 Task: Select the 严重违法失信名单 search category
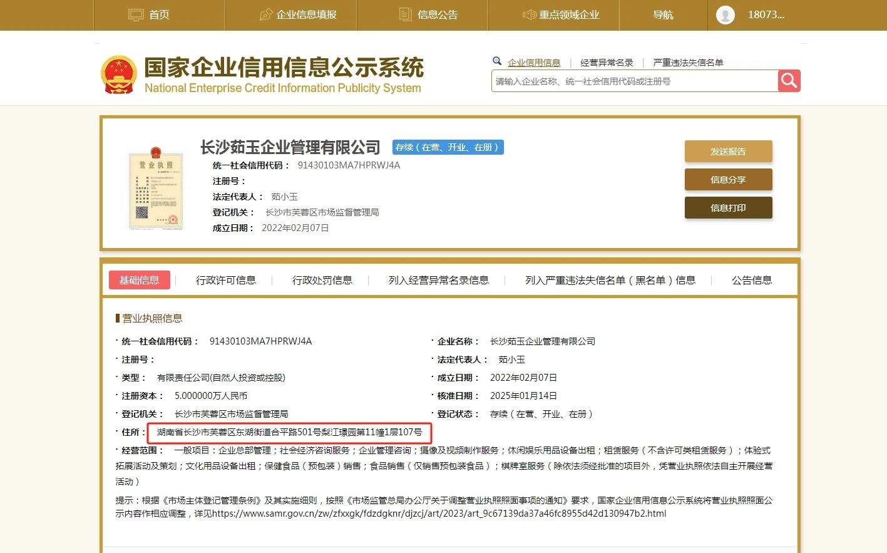click(688, 63)
